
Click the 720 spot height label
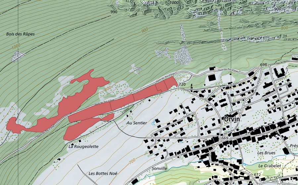point(182,84)
